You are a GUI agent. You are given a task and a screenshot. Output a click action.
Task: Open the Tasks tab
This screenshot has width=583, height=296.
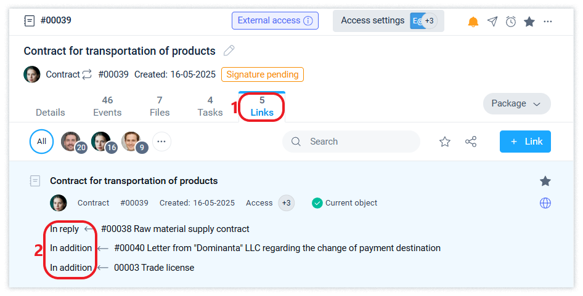coord(210,106)
